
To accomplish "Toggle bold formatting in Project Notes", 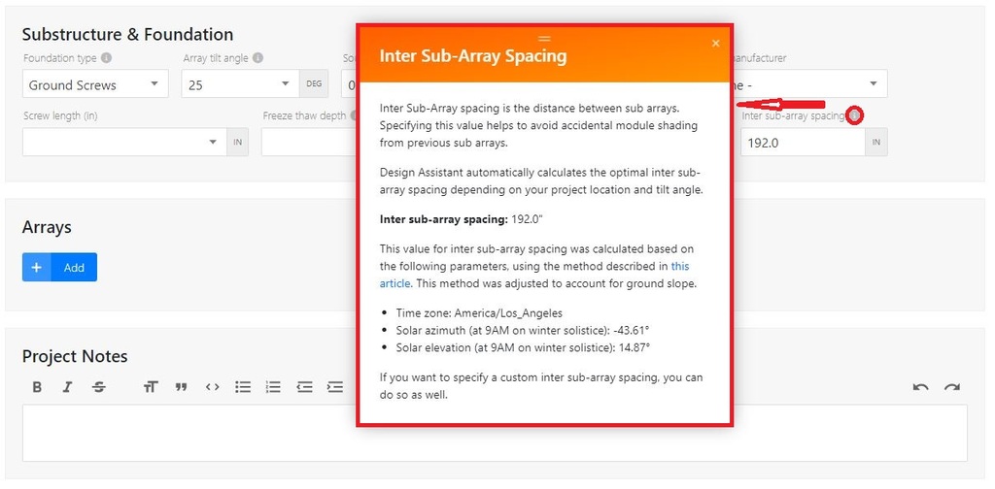I will (x=37, y=387).
